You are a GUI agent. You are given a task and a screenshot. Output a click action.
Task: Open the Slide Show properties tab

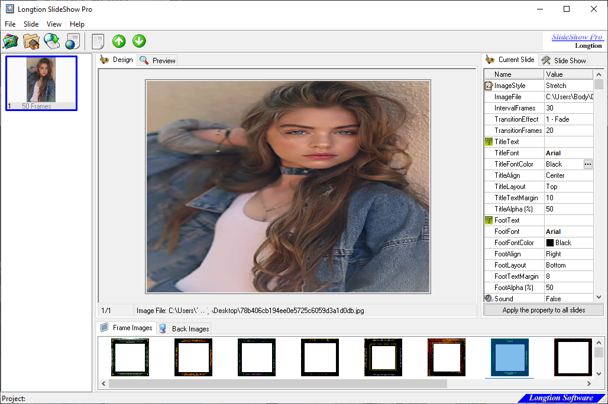564,60
